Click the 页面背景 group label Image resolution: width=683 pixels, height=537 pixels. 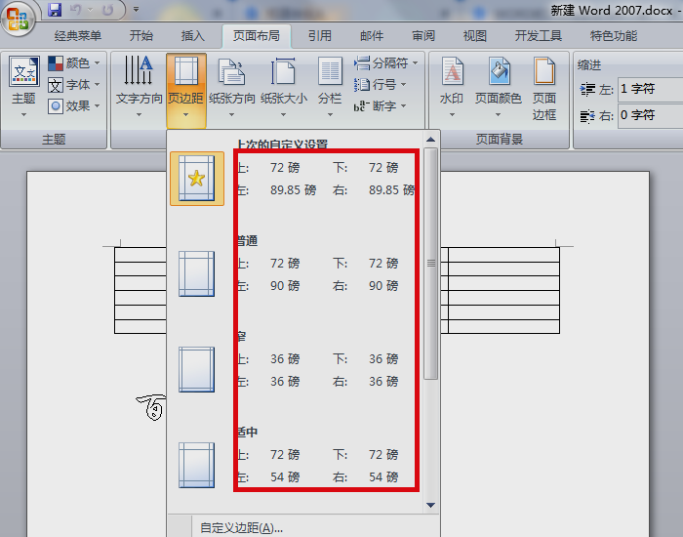coord(500,140)
